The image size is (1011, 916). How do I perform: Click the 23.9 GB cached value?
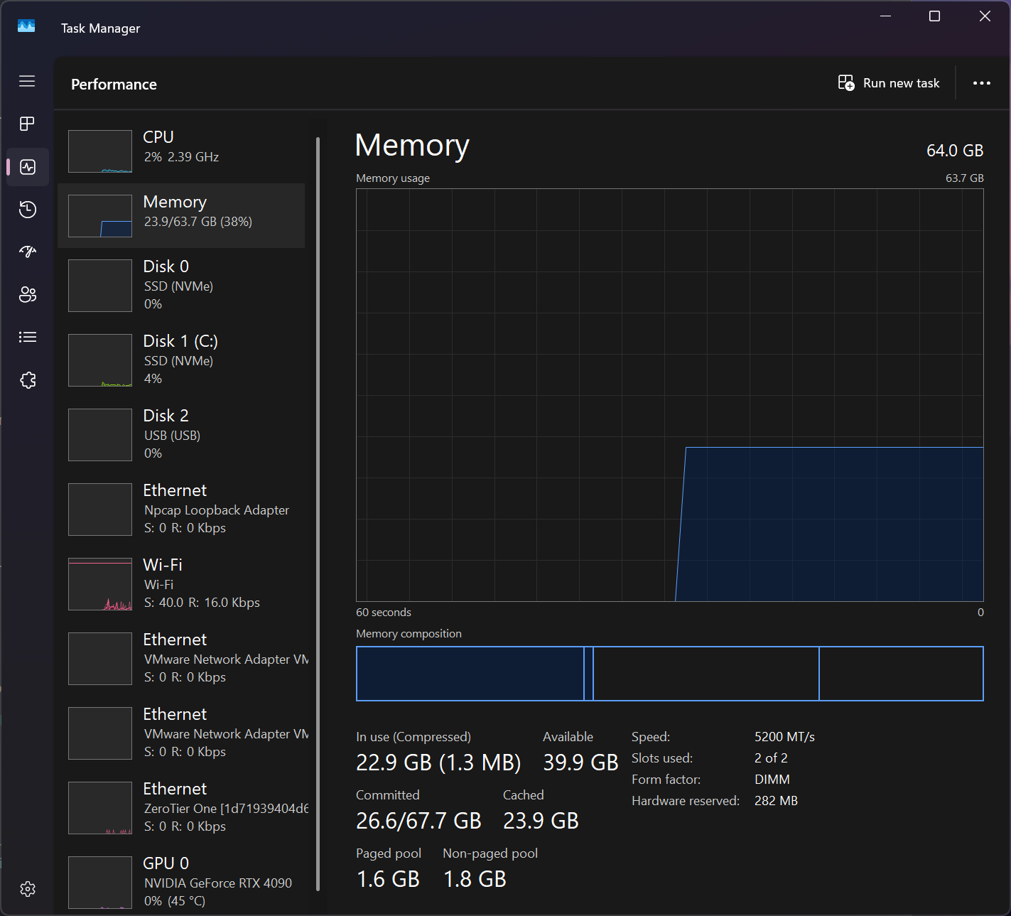[541, 821]
